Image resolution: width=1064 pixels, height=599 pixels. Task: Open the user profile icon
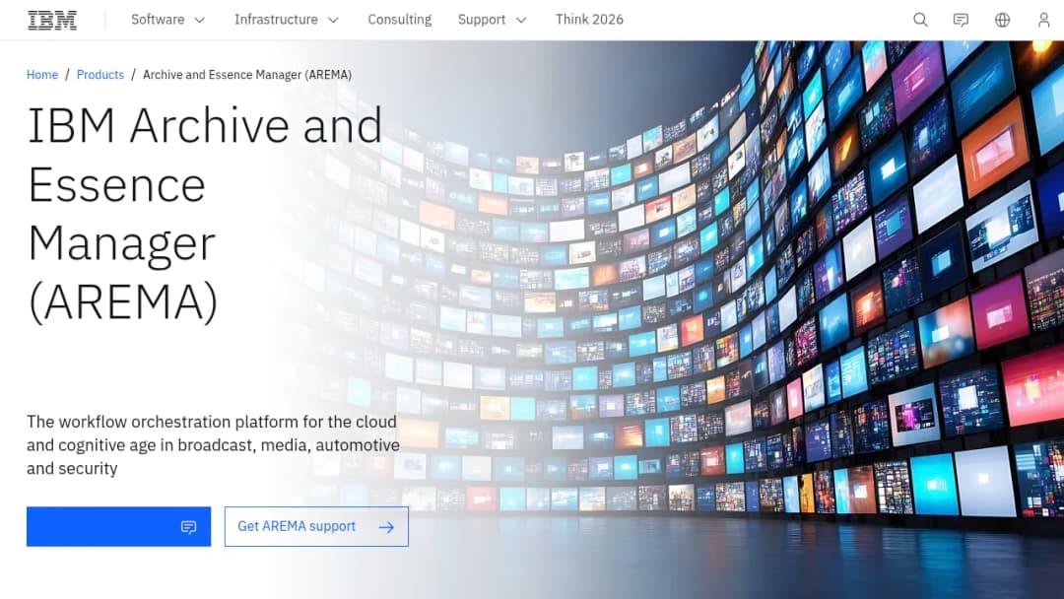point(1043,20)
